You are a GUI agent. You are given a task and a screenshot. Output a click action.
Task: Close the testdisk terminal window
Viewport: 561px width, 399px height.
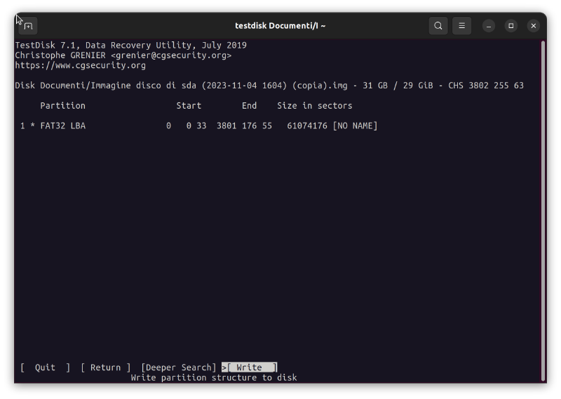534,26
